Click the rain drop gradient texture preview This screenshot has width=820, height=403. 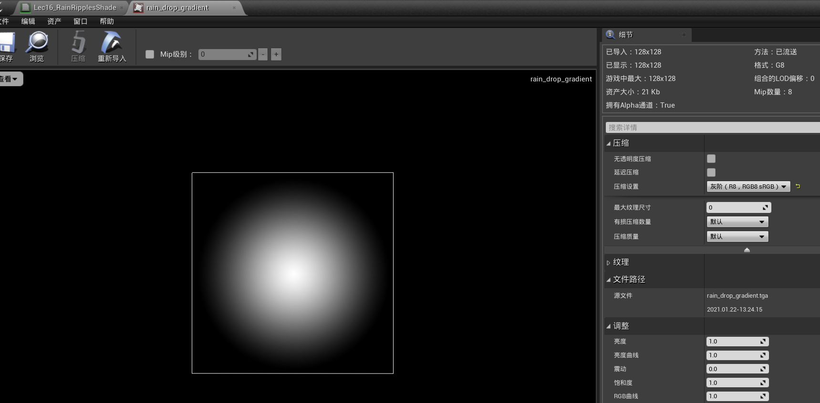[x=292, y=273]
